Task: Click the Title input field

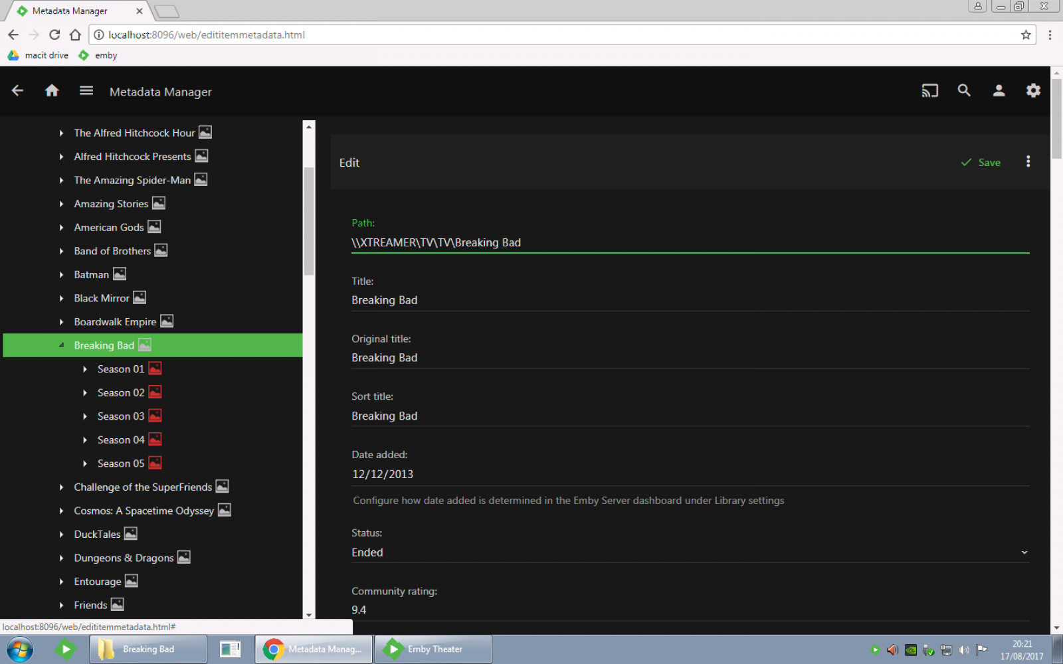Action: 690,300
